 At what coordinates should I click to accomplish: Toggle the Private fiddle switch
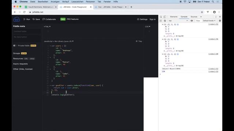[15, 45]
